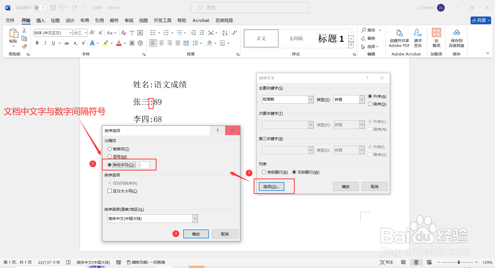Open the 类型(Y) dropdown showing 拼音
495x268 pixels.
[x=362, y=99]
